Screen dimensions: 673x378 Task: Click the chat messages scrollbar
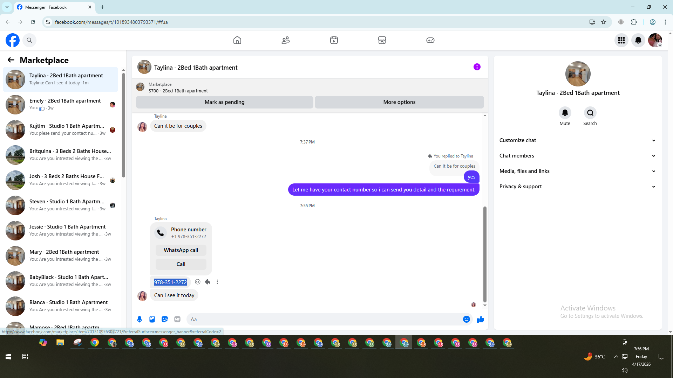[x=485, y=254]
